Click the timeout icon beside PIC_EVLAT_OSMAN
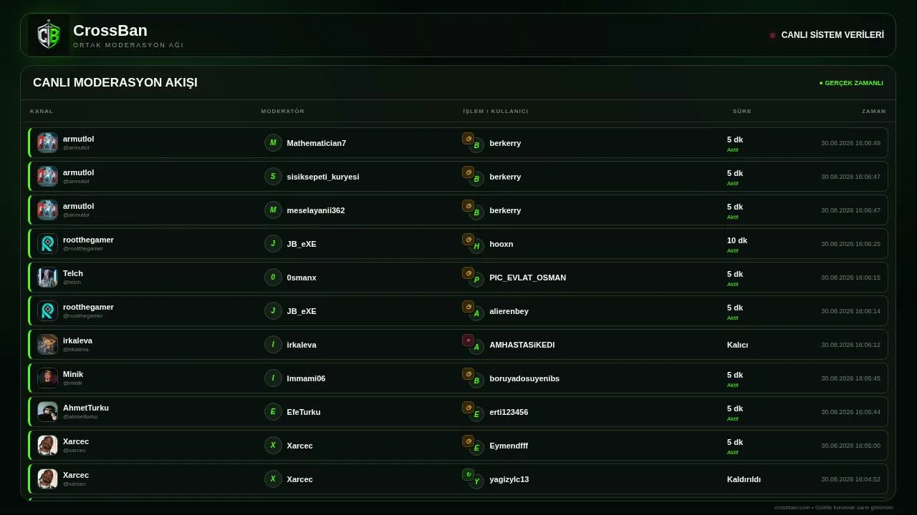The image size is (917, 515). point(469,273)
